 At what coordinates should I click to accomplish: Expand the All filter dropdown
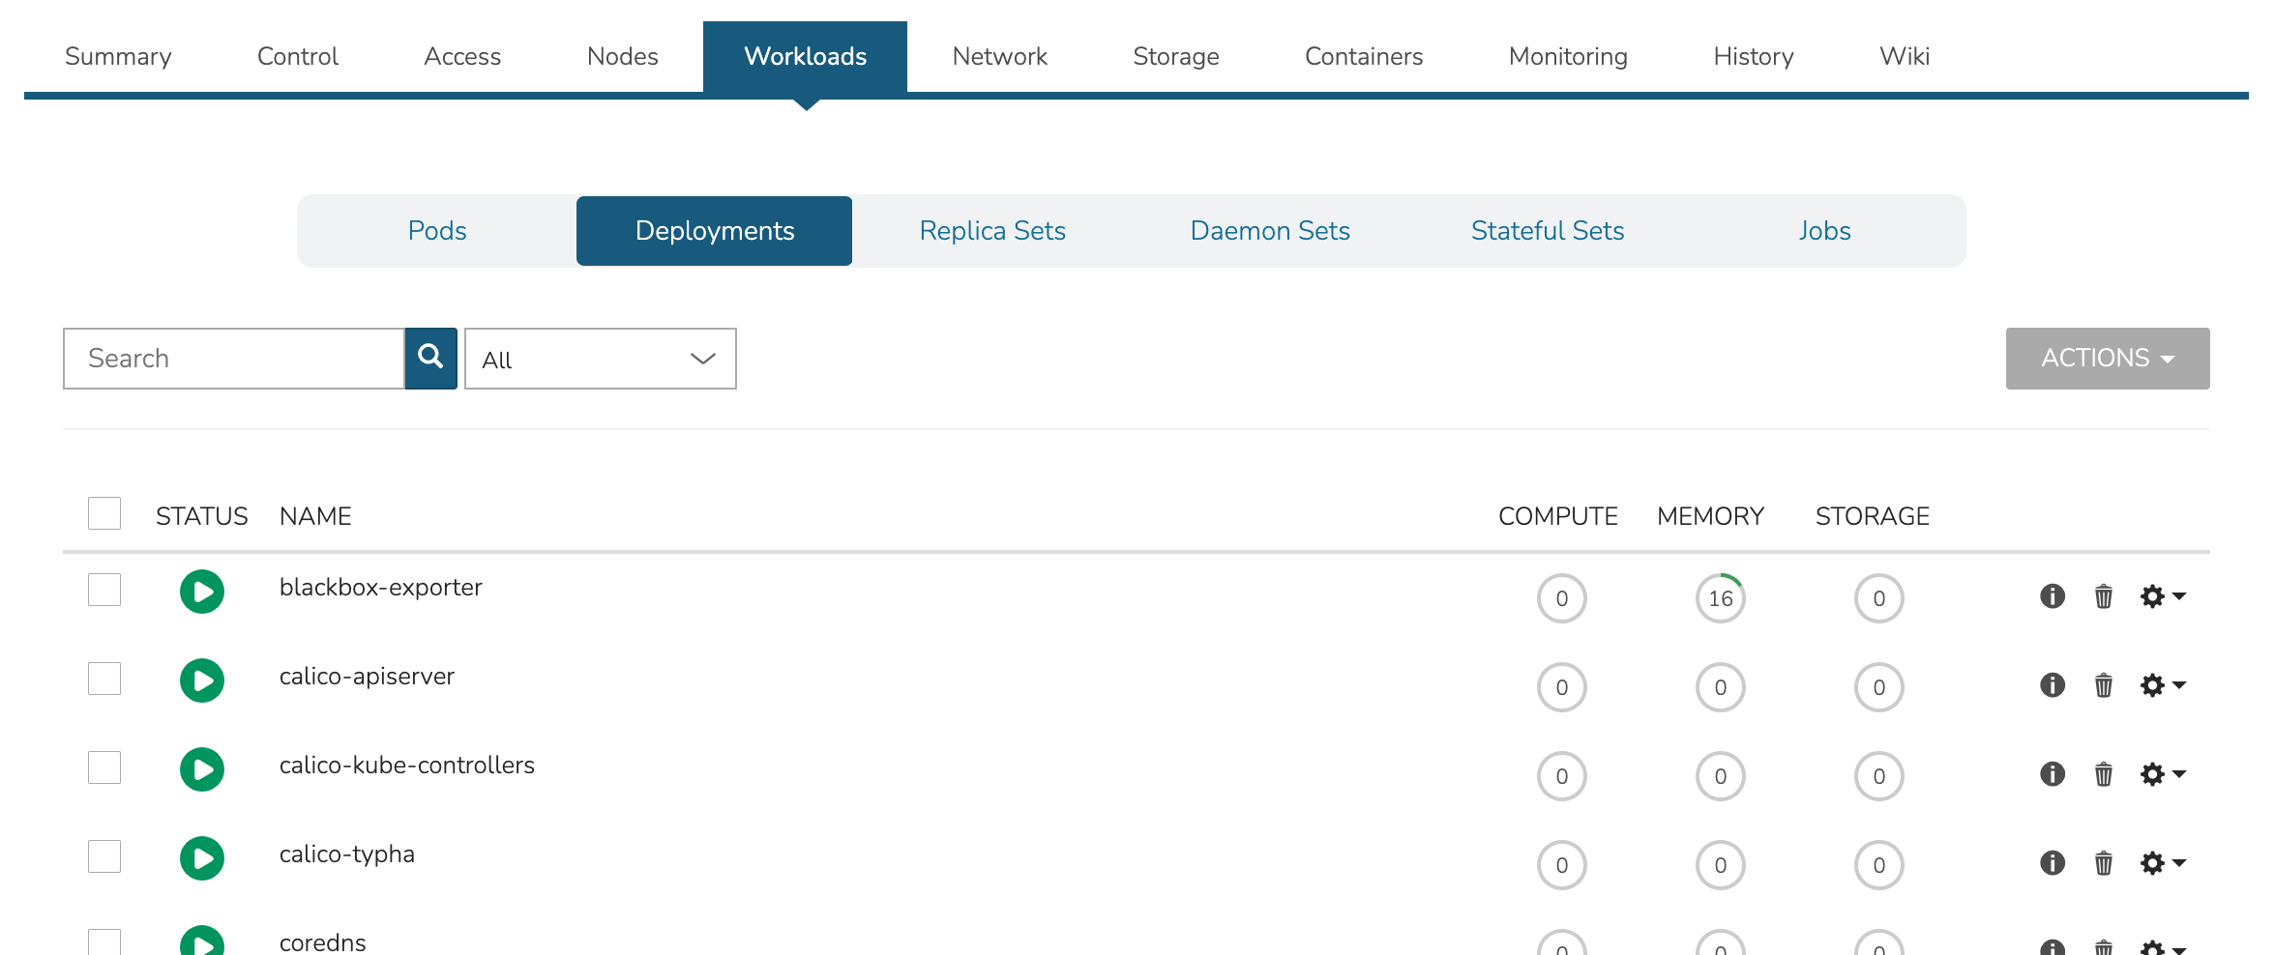click(600, 359)
